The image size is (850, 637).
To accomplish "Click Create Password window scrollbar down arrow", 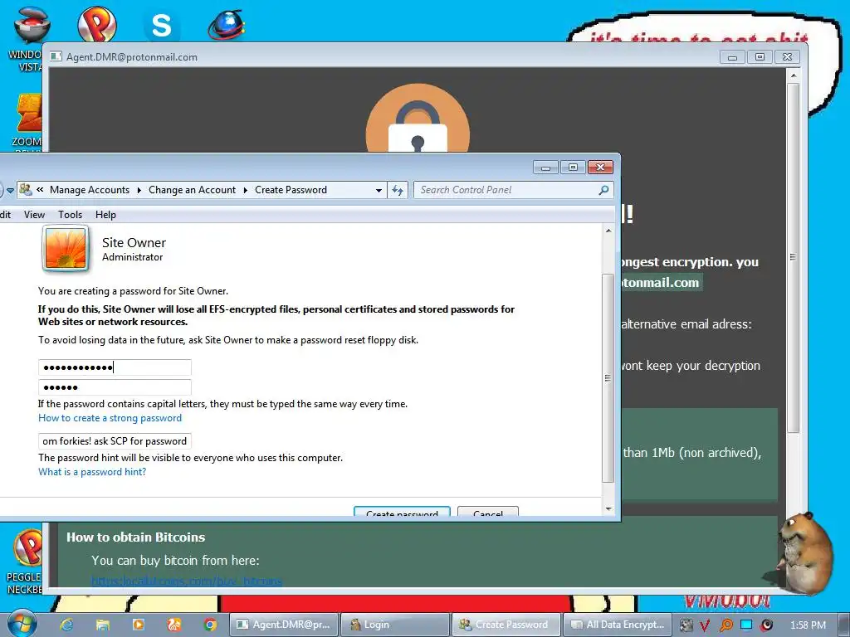I will [608, 508].
